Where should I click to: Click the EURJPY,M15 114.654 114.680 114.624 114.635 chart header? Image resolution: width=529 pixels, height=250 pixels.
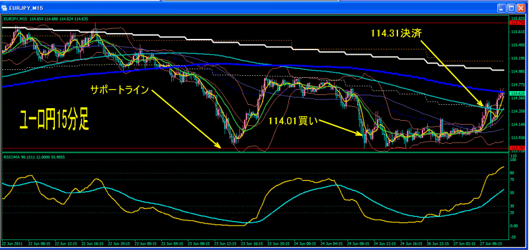point(46,19)
